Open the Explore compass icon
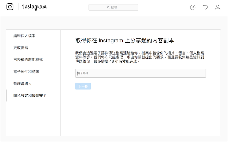 point(193,7)
